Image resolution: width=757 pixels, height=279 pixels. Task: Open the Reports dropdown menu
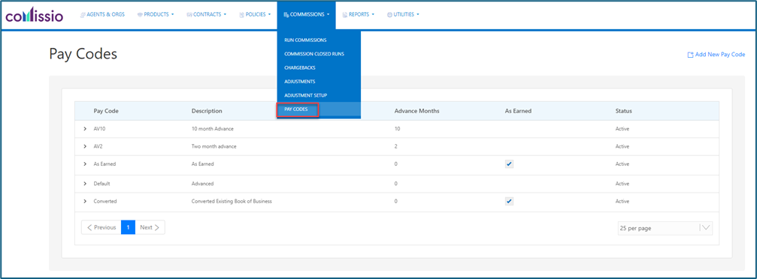(359, 14)
